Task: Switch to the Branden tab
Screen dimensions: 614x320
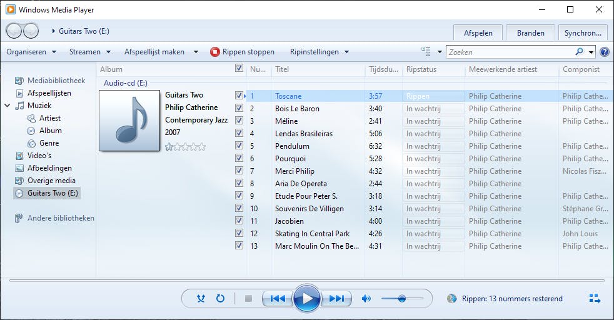Action: (x=531, y=33)
